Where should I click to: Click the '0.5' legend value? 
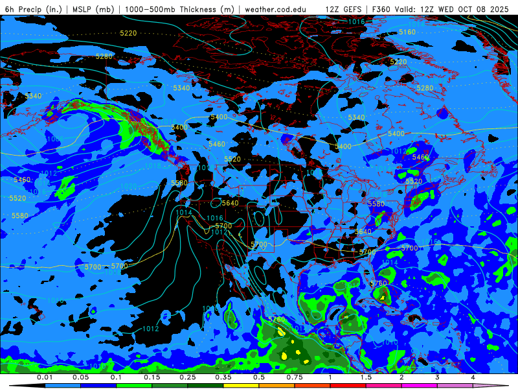[x=259, y=377]
